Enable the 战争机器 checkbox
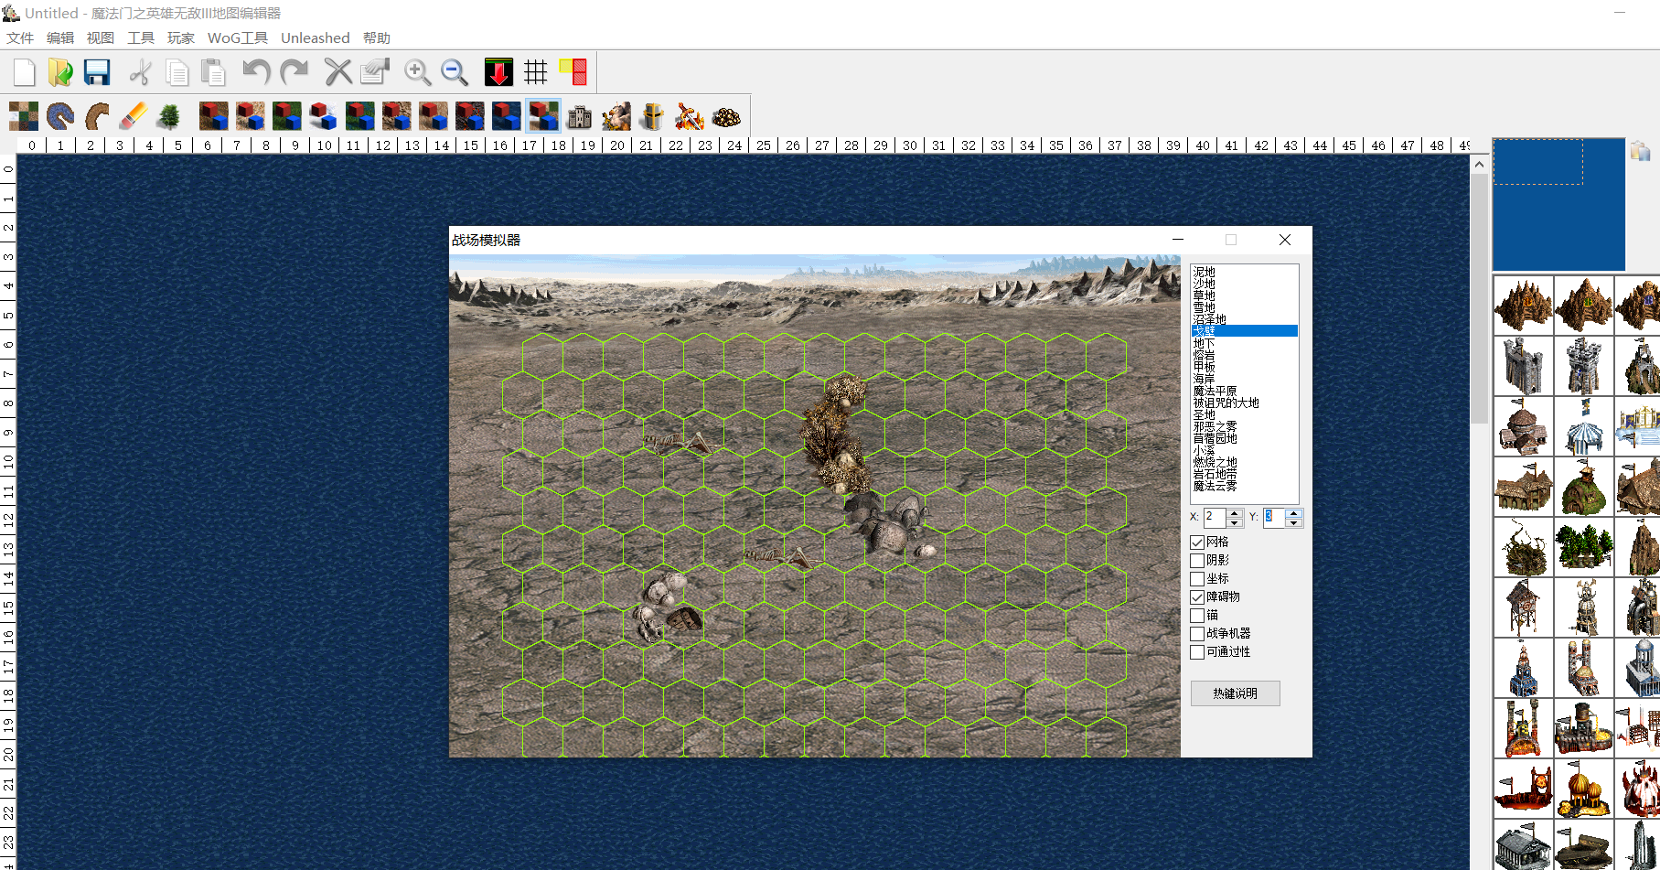The image size is (1660, 870). tap(1197, 634)
